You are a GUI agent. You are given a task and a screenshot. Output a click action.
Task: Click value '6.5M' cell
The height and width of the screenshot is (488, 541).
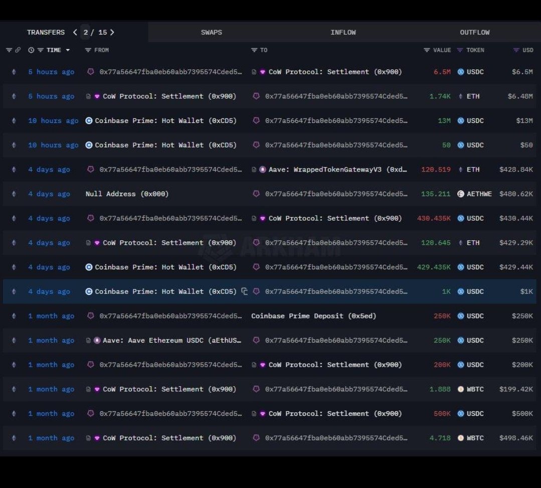click(442, 72)
